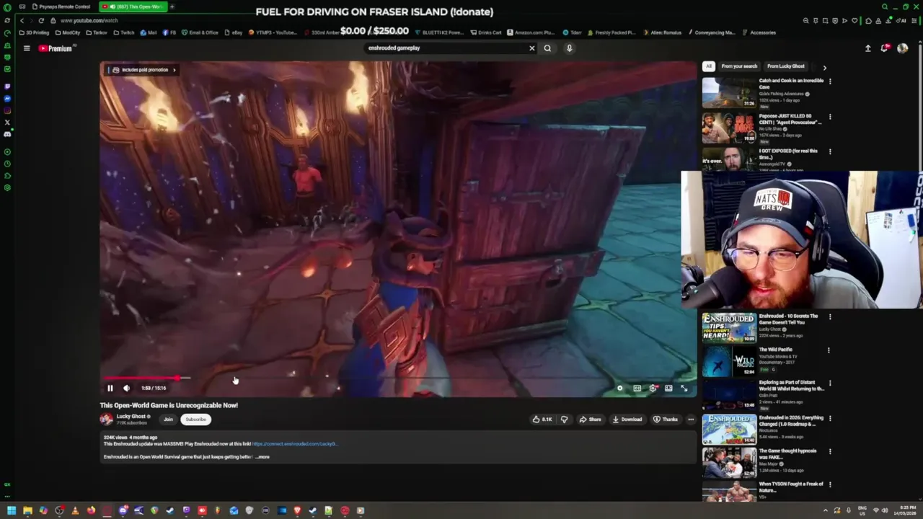The image size is (923, 519).
Task: Join the Lucky Ghost channel membership
Action: pos(168,420)
